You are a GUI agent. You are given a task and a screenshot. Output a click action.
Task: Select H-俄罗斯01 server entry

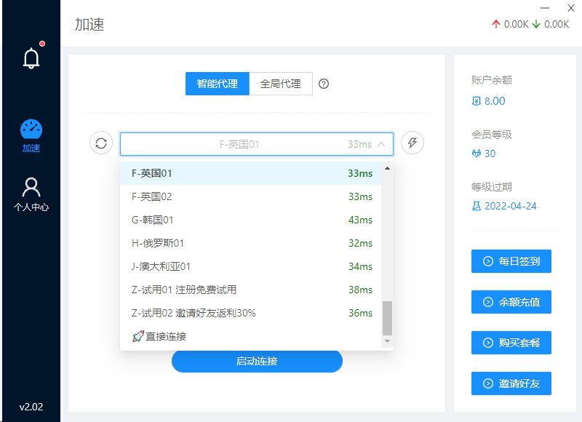click(x=251, y=243)
